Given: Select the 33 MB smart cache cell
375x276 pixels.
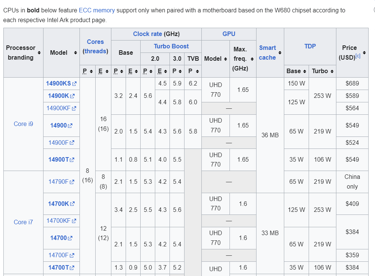Looking at the screenshot, I should click(x=270, y=233).
